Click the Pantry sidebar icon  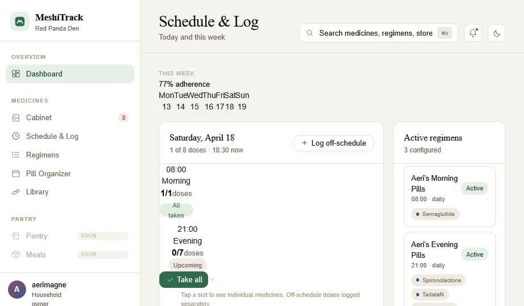[16, 236]
